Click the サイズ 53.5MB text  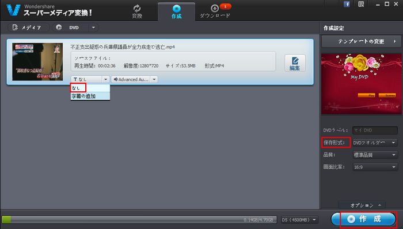[180, 66]
